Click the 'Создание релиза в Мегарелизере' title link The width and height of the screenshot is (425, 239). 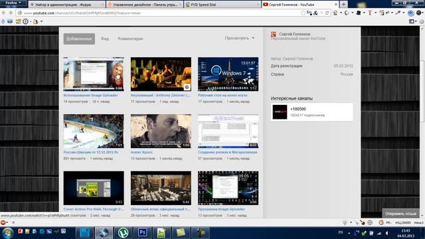(x=228, y=152)
